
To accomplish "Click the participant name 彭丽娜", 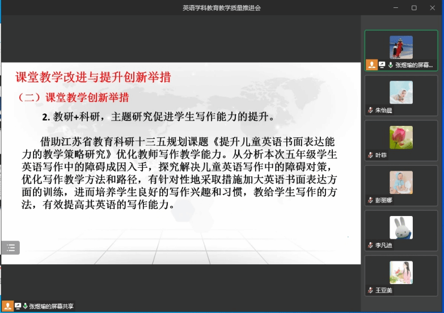I will point(384,200).
